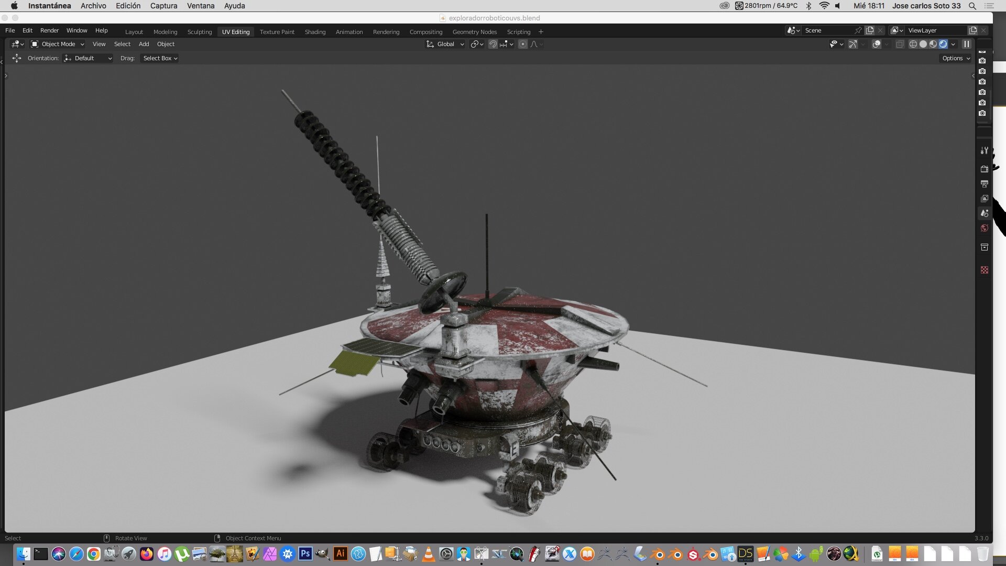The height and width of the screenshot is (566, 1006).
Task: Open the viewport Object menu
Action: click(x=166, y=44)
